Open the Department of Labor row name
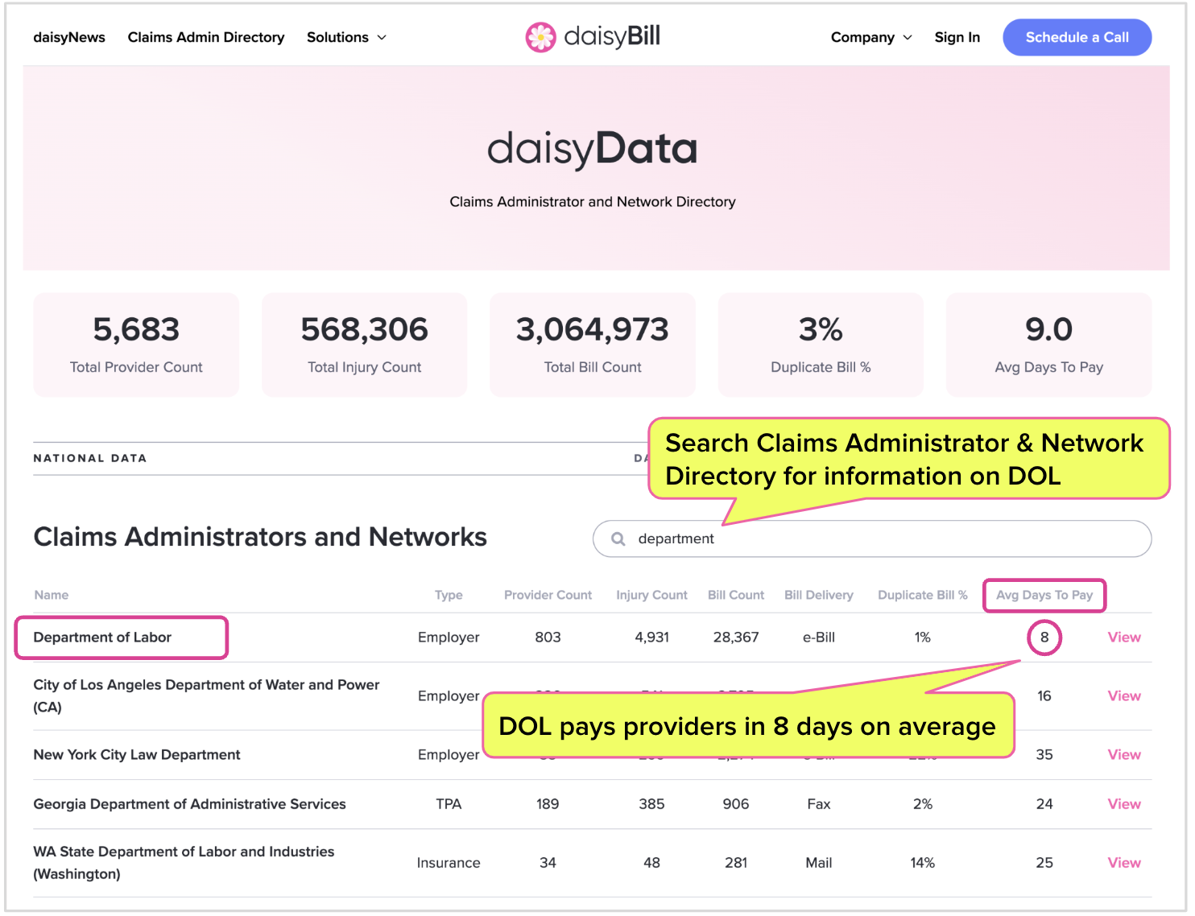Viewport: 1195px width, 916px height. click(x=102, y=637)
